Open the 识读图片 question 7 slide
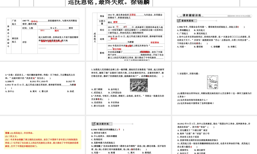Image resolution: width=257 pixels, height=154 pixels. click(x=215, y=88)
